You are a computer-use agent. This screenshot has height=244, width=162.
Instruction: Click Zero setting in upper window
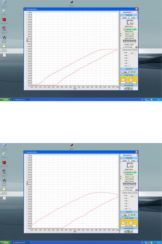click(129, 83)
